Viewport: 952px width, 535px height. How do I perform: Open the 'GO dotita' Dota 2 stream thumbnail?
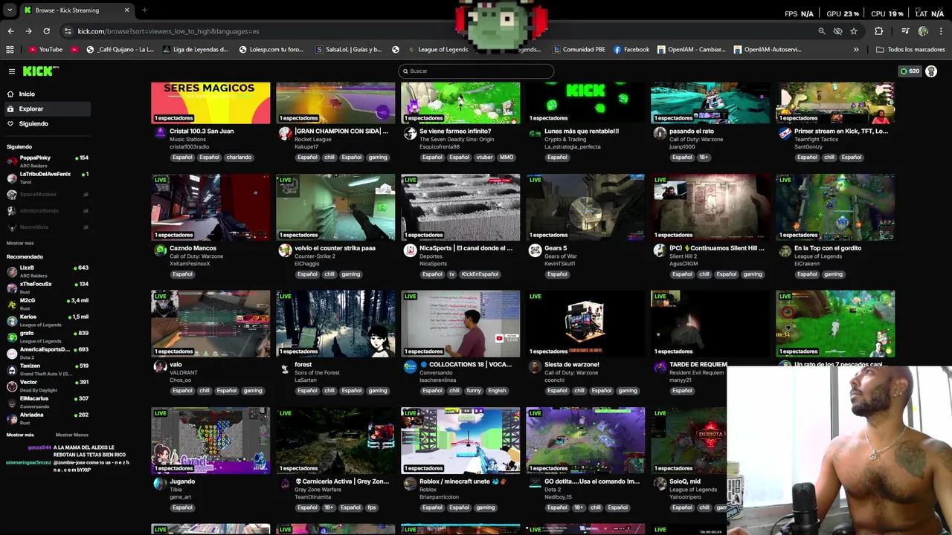click(585, 441)
